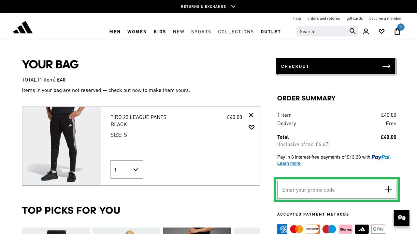Click the adidas logo in the header
The image size is (417, 234).
pyautogui.click(x=23, y=28)
